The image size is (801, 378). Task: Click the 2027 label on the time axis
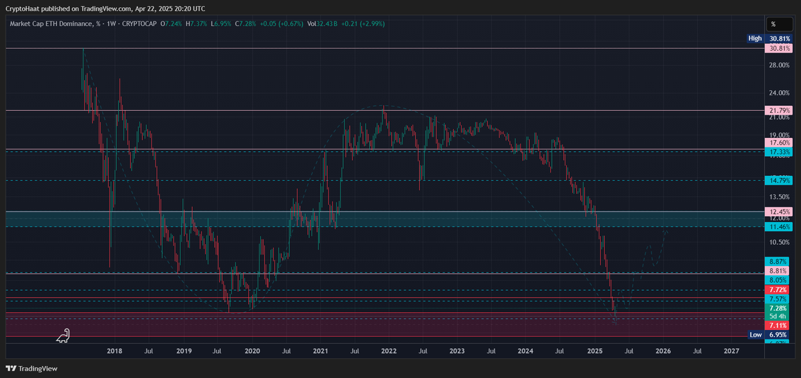tap(732, 351)
